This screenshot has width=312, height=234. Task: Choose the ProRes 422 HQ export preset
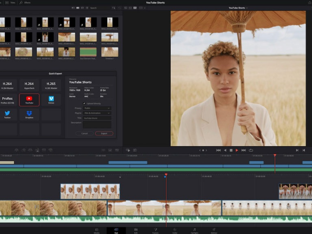[7, 100]
